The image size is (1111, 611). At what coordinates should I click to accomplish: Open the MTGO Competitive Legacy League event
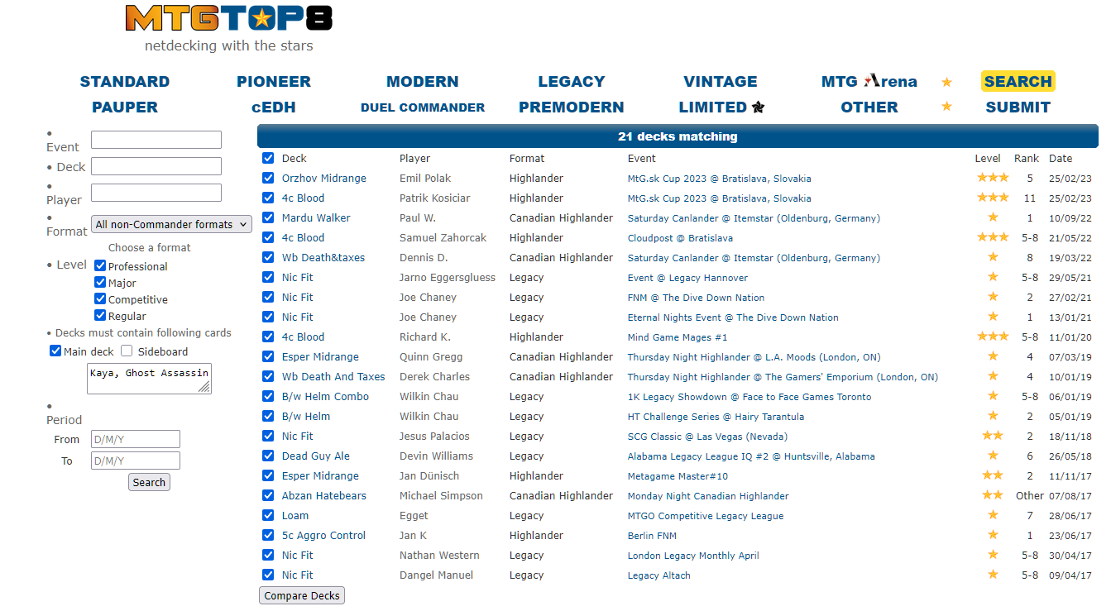coord(706,516)
